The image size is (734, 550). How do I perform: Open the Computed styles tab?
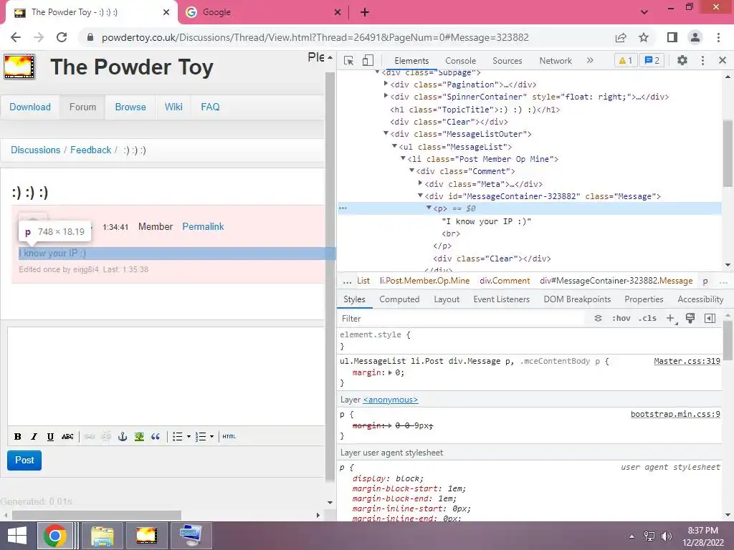(x=399, y=299)
